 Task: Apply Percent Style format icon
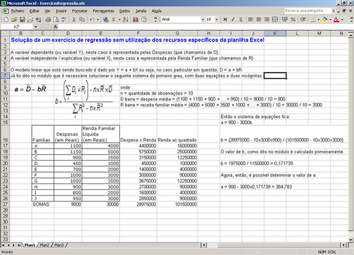[293, 19]
